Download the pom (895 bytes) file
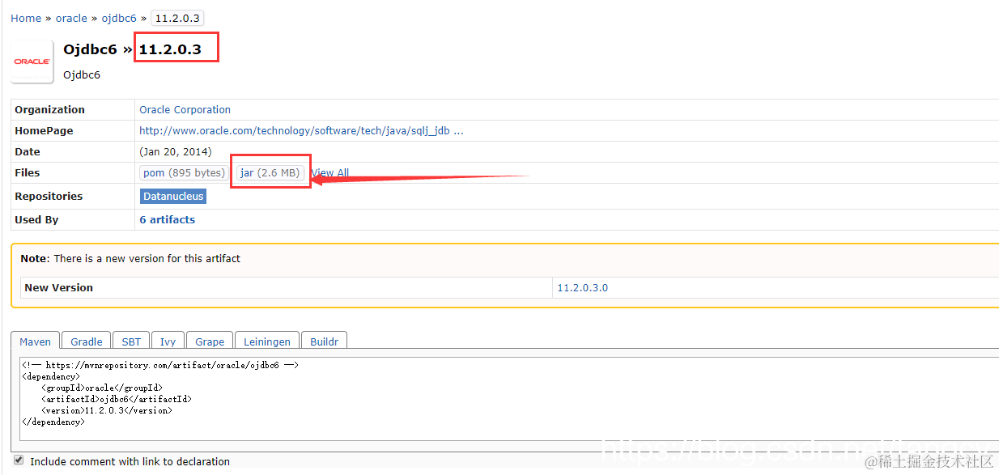Image resolution: width=999 pixels, height=475 pixels. tap(184, 172)
